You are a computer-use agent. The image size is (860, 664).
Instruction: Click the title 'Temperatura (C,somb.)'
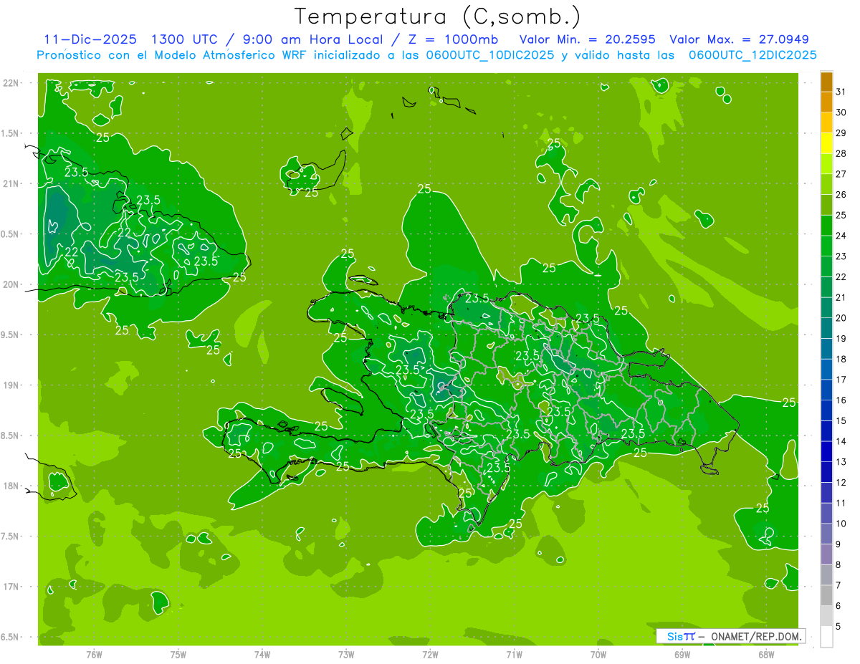point(438,16)
